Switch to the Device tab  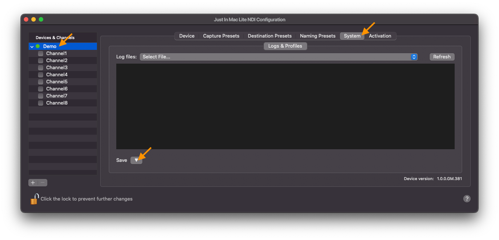click(x=187, y=36)
